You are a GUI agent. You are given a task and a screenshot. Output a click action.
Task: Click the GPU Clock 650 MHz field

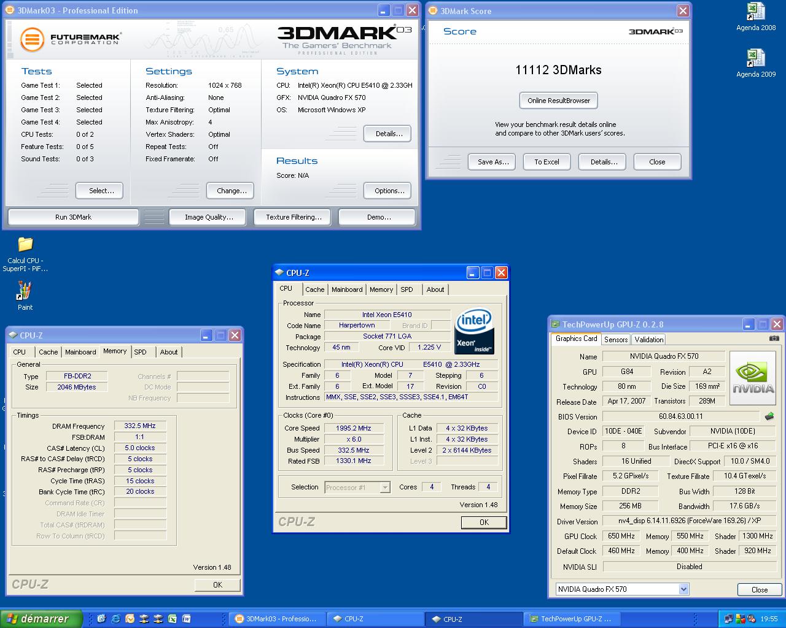[621, 536]
